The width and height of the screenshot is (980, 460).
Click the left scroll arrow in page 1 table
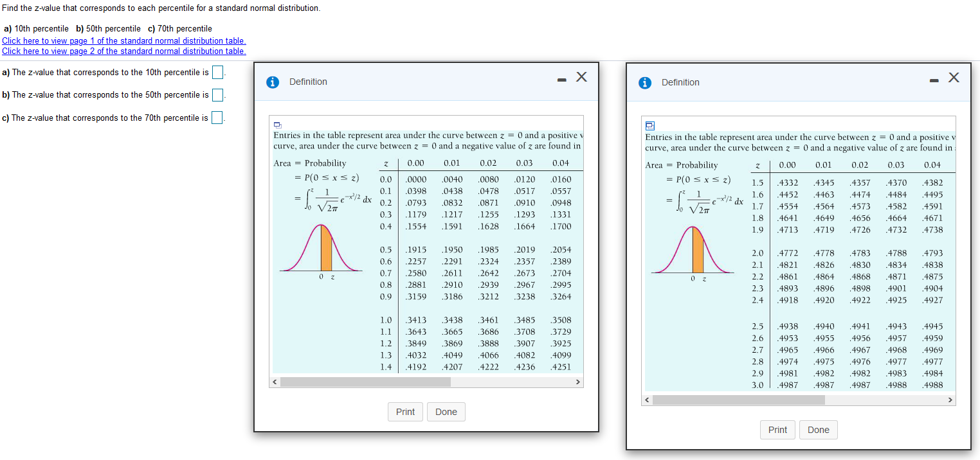[274, 382]
